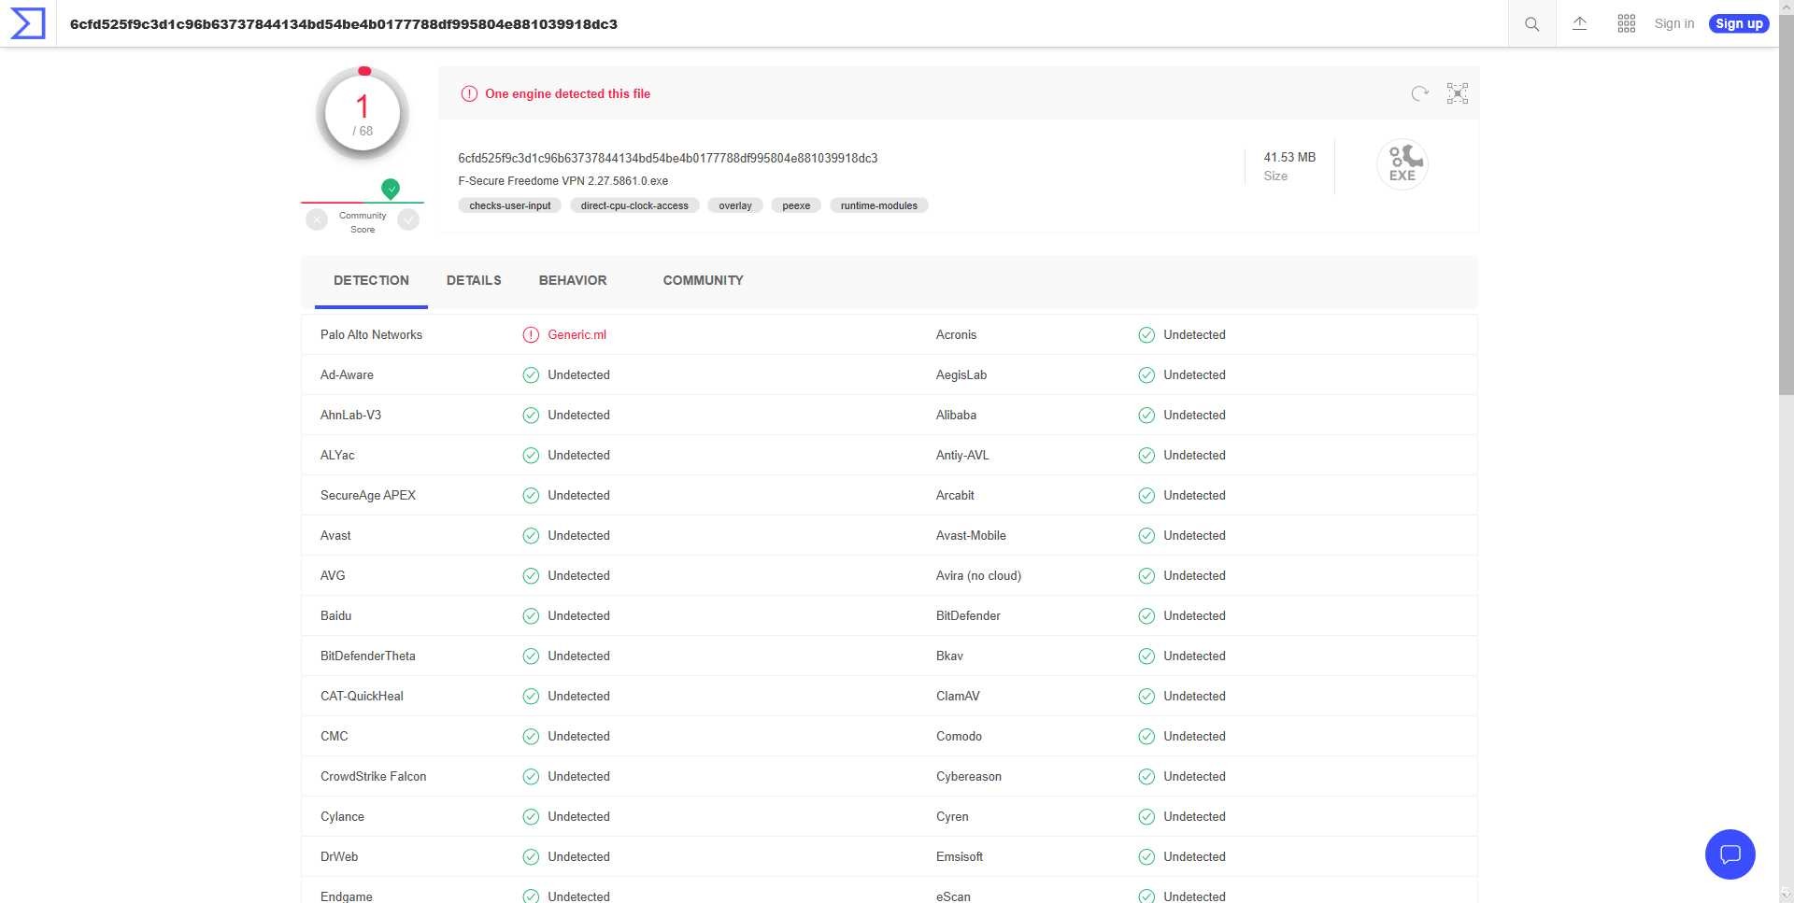Click the upload file icon

(1580, 23)
